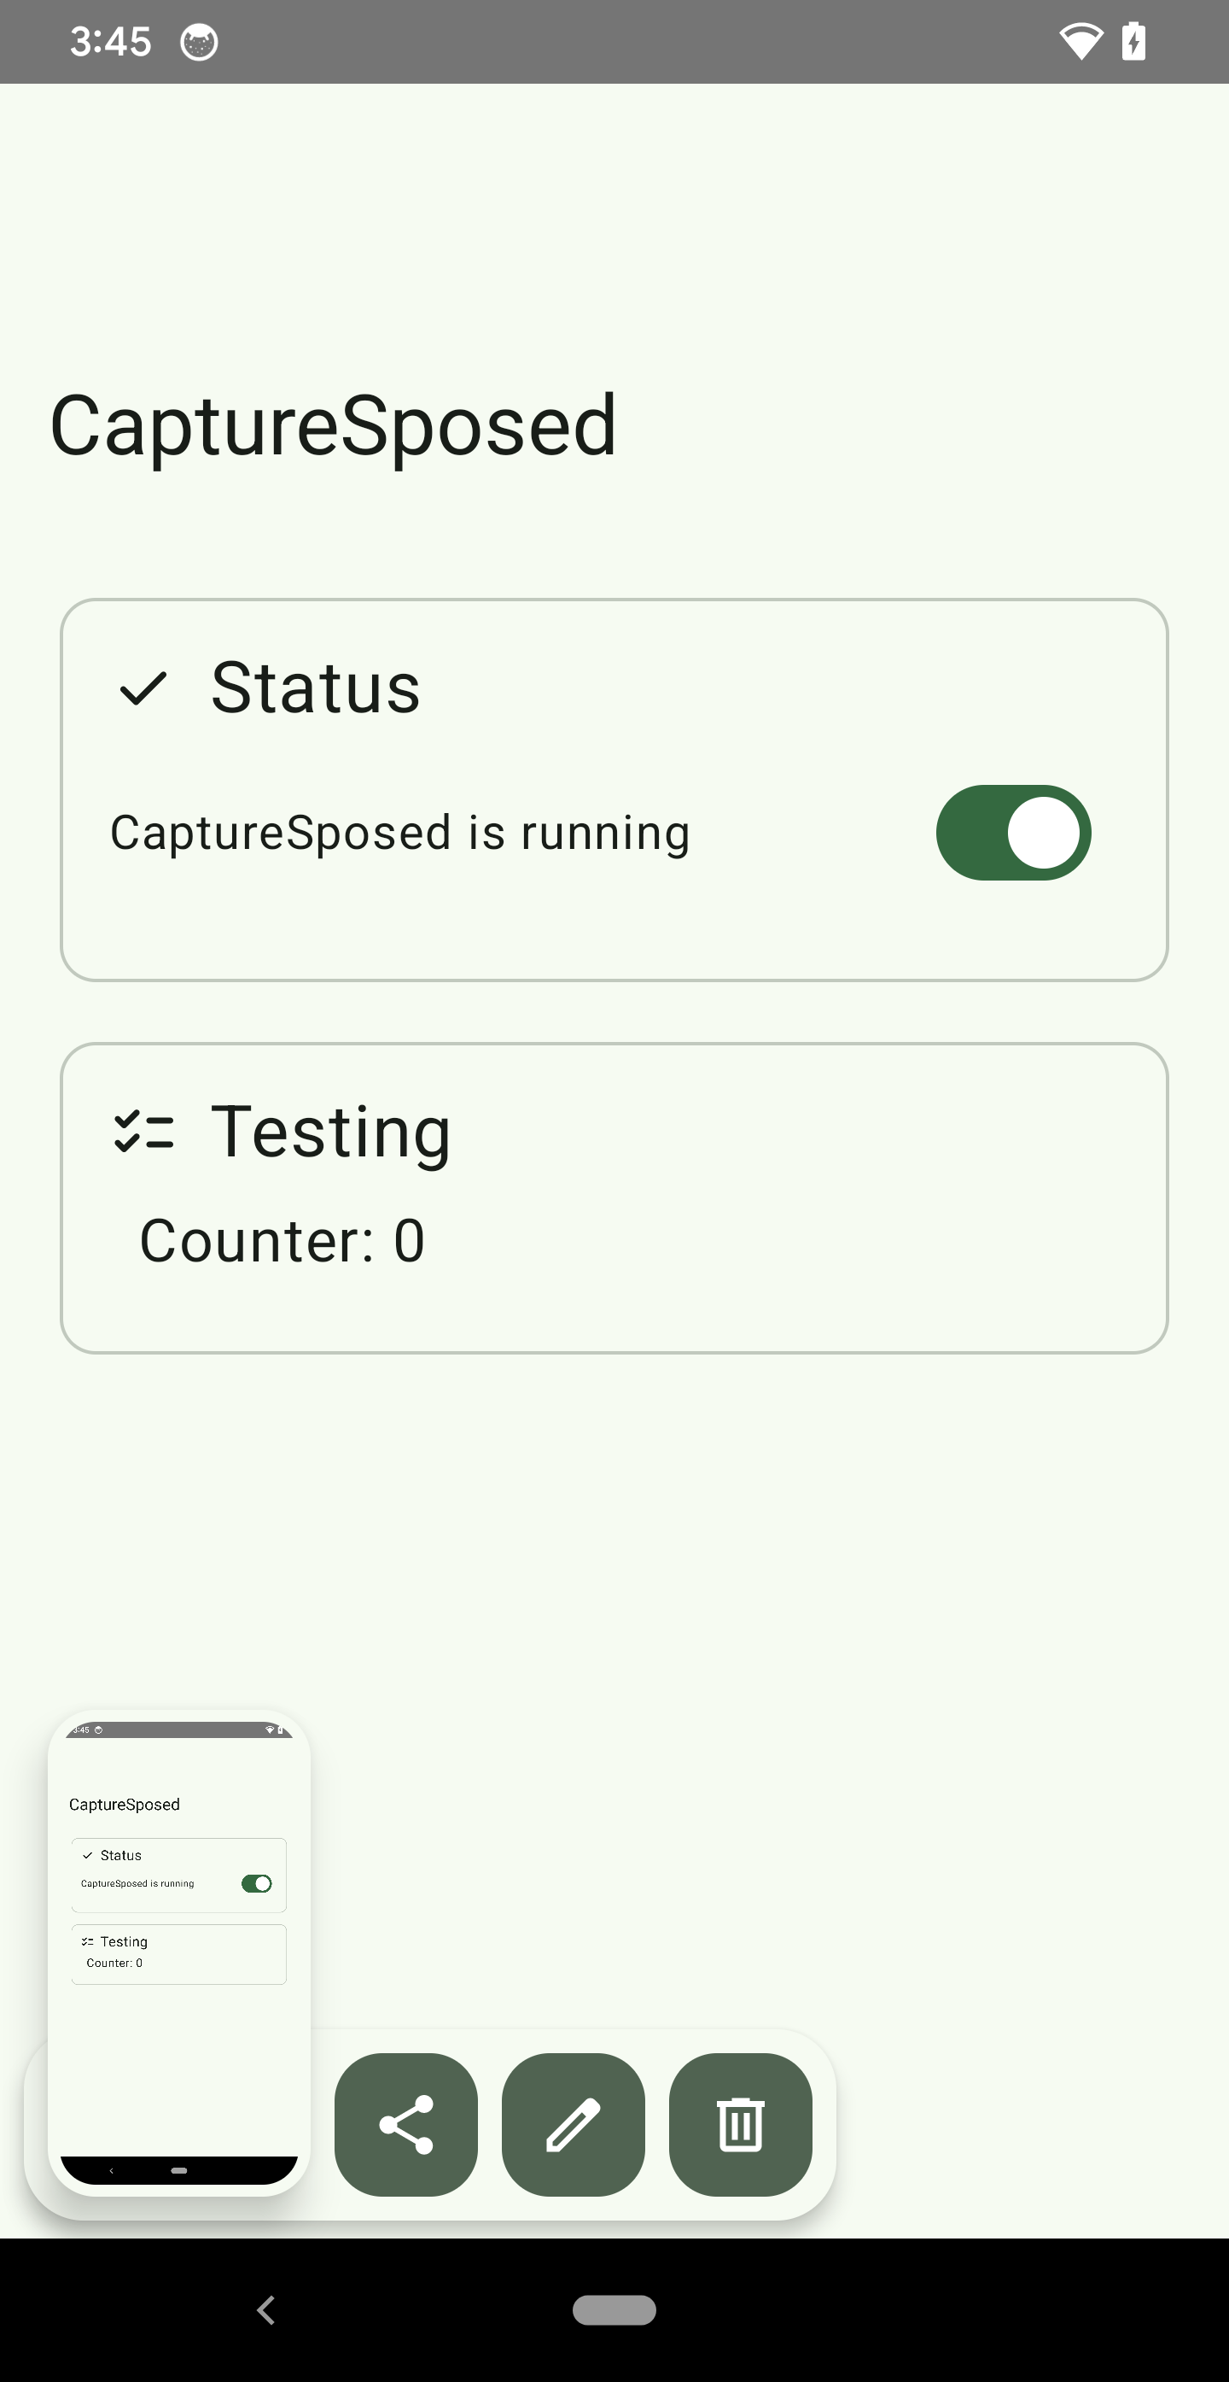Tap the home gesture pill
This screenshot has height=2382, width=1229.
click(614, 2310)
